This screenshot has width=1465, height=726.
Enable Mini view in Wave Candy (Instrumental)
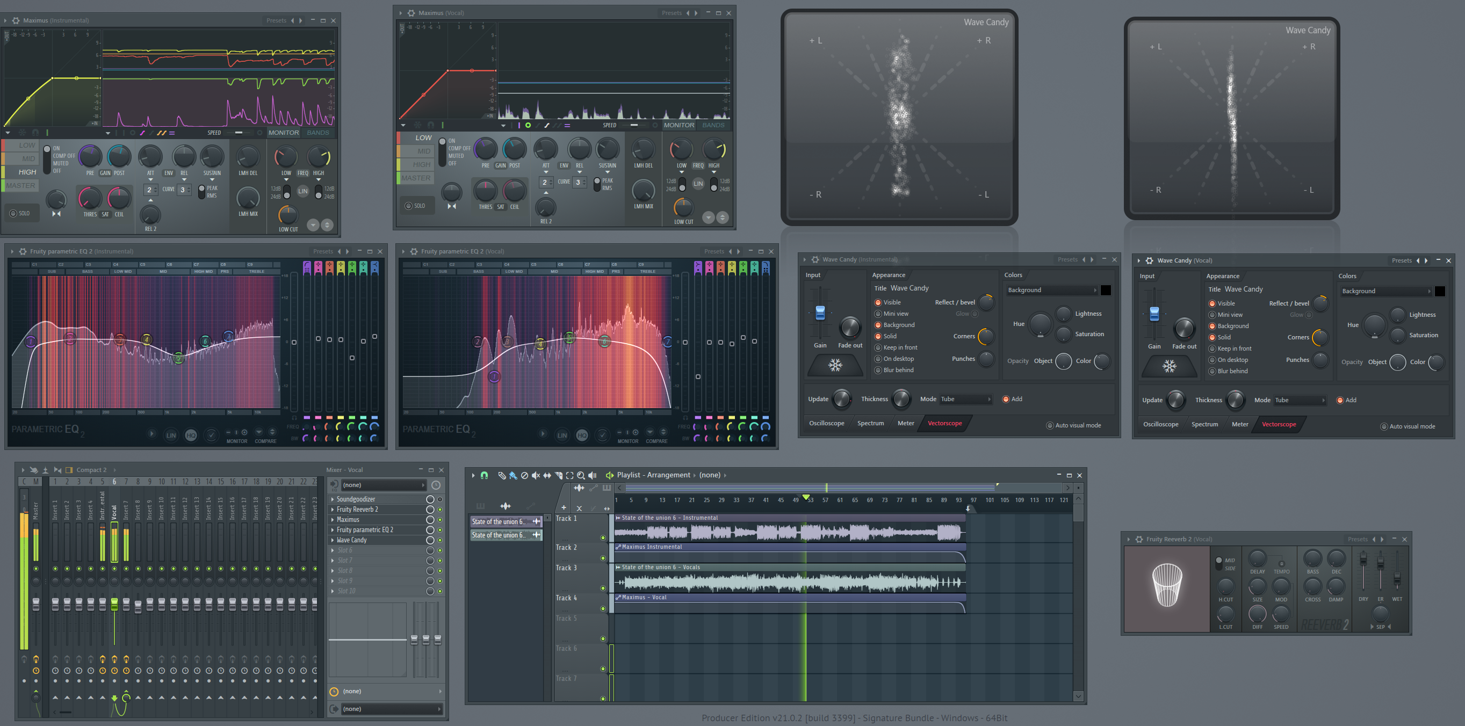891,314
